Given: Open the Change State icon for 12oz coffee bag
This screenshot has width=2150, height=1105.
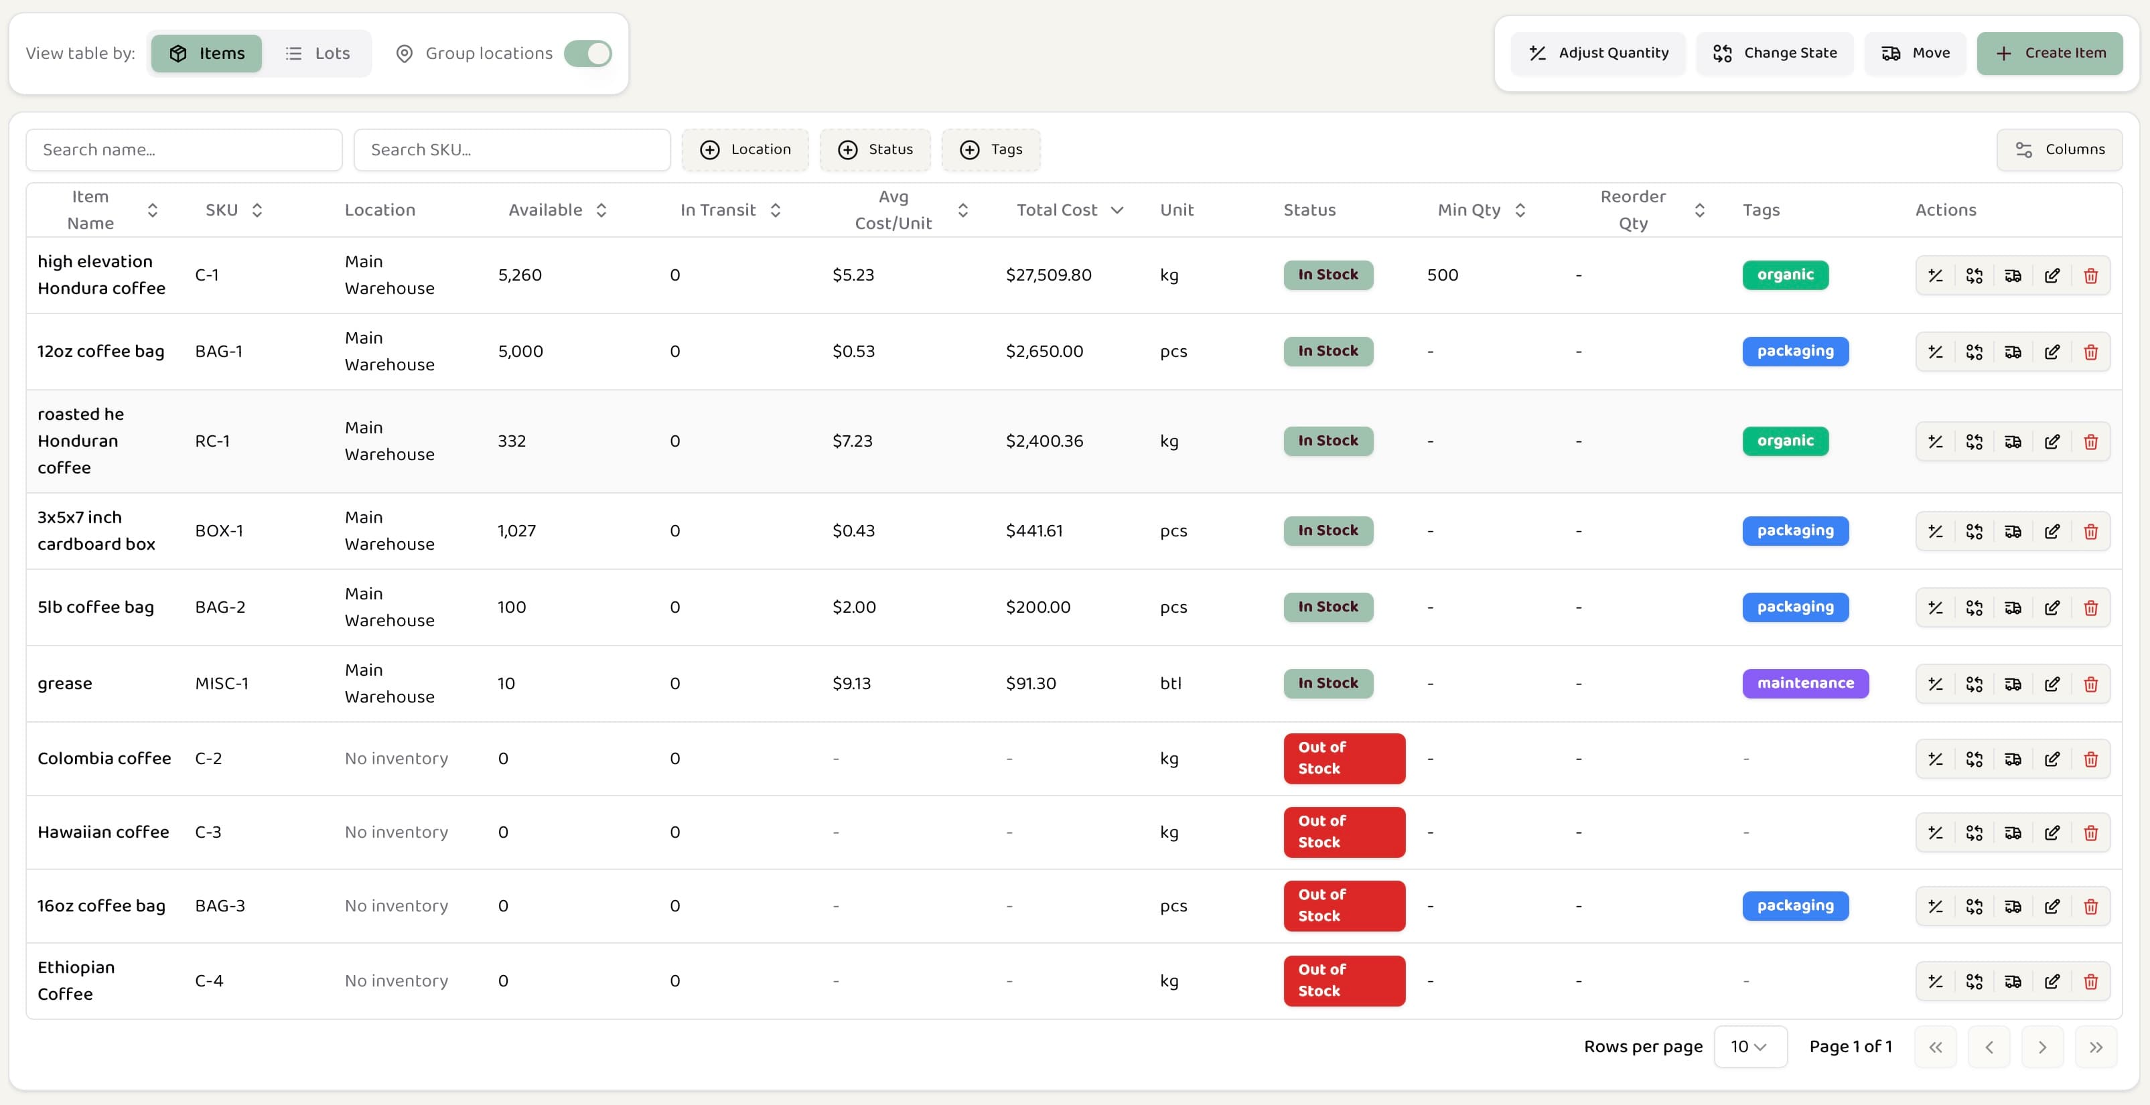Looking at the screenshot, I should coord(1975,352).
